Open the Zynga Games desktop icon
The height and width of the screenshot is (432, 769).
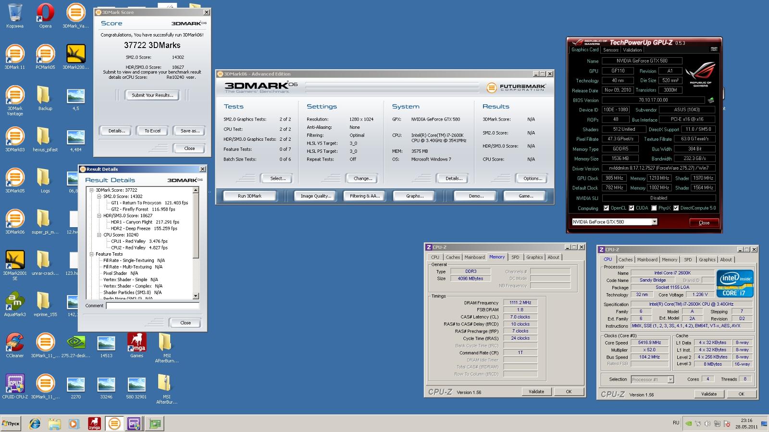click(x=136, y=345)
